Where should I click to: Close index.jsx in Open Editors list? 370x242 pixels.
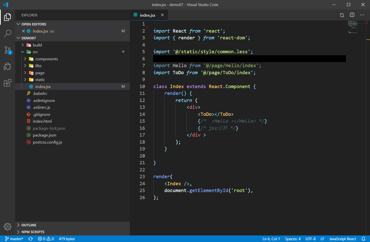23,31
